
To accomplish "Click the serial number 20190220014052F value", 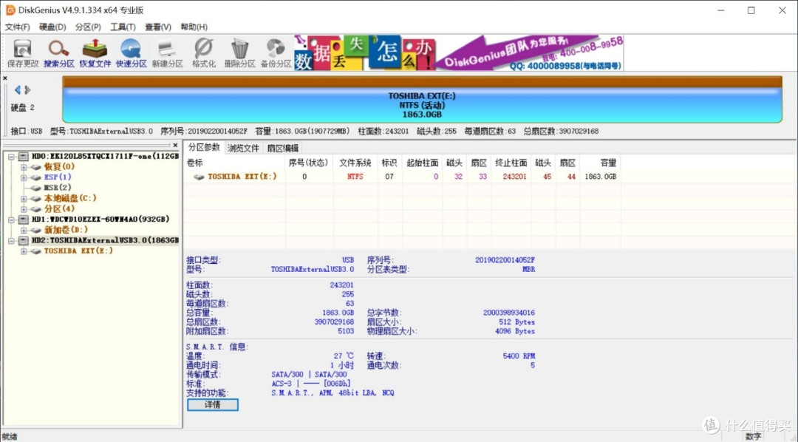I will [x=505, y=260].
